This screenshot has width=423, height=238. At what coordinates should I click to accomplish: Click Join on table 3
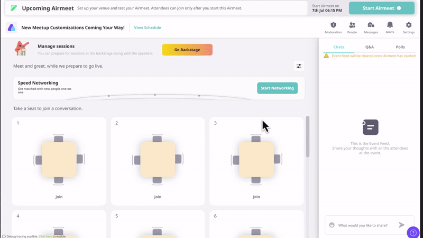(256, 197)
